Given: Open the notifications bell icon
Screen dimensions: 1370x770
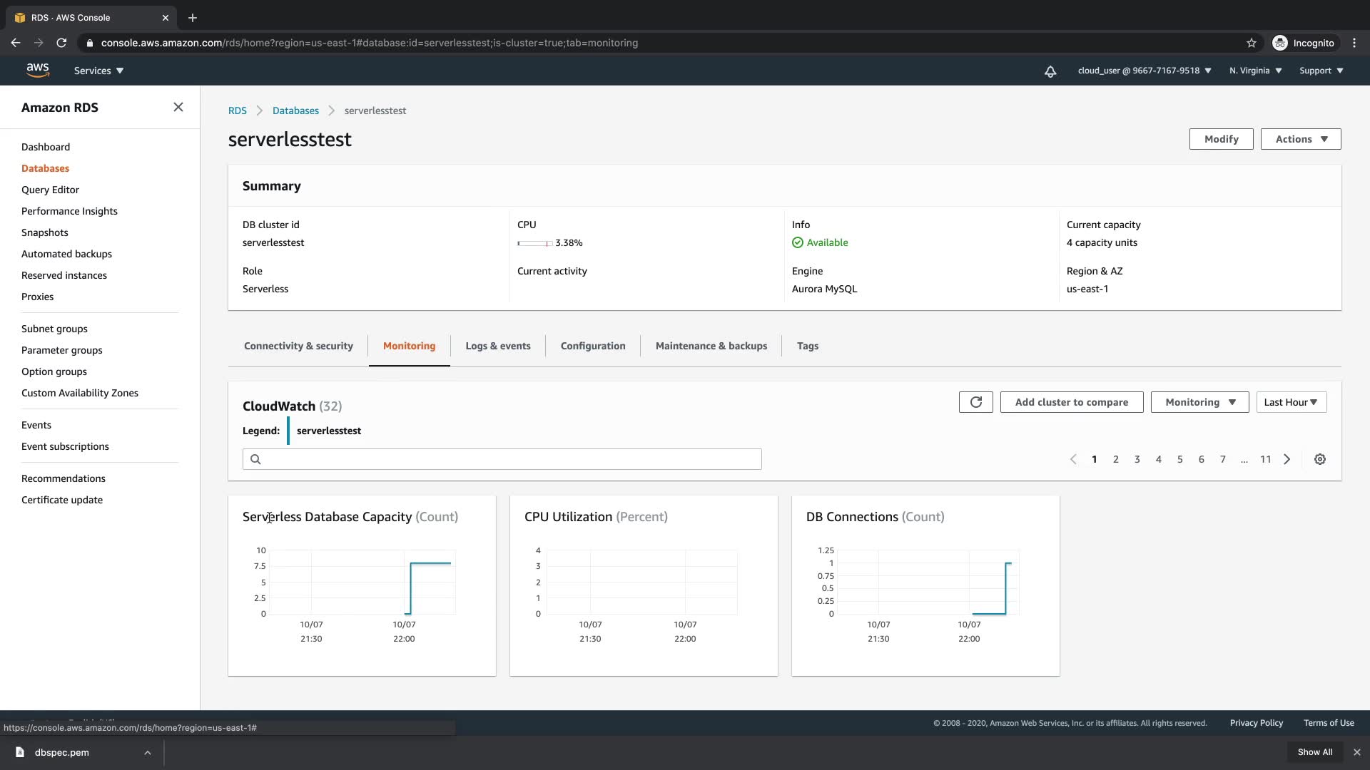Looking at the screenshot, I should (x=1050, y=71).
